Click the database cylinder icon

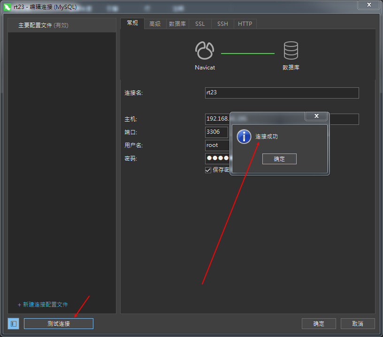click(291, 50)
